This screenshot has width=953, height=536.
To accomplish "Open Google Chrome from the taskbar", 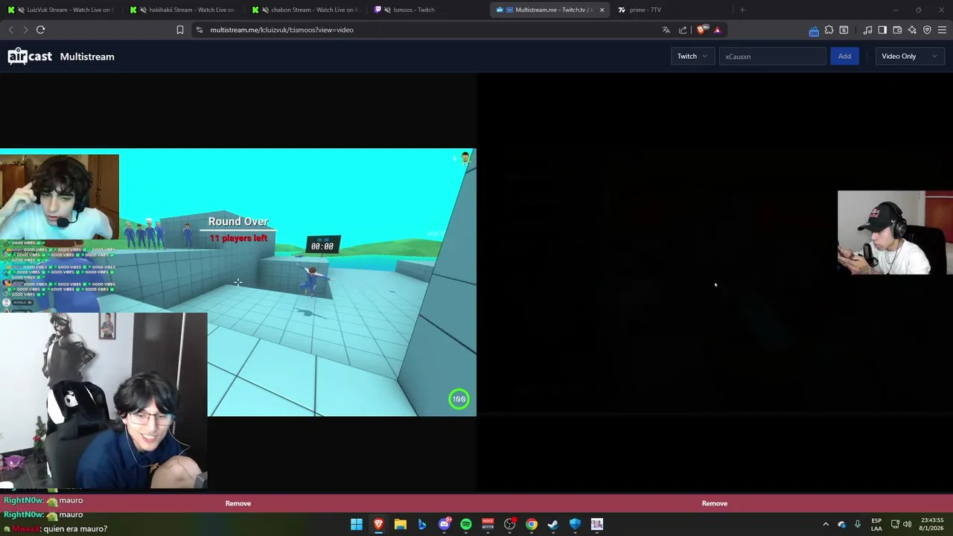I will 531,524.
